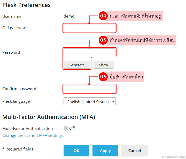Click the Plesk Preferences heading

click(x=26, y=5)
